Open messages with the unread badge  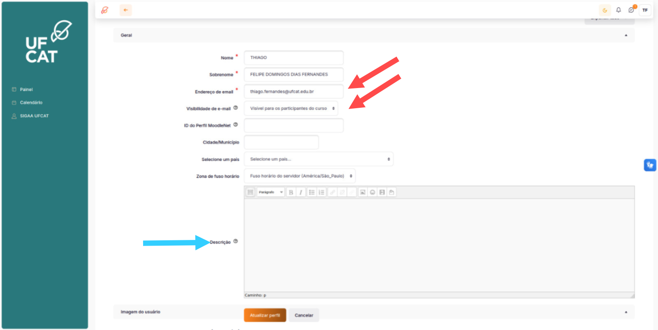click(632, 9)
